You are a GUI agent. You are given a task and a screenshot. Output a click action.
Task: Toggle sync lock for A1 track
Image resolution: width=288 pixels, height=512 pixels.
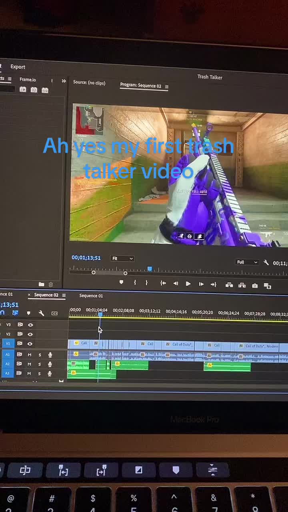point(19,354)
